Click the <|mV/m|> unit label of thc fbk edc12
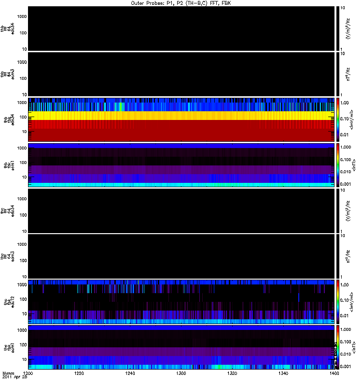The height and width of the screenshot is (387, 362). (351, 302)
